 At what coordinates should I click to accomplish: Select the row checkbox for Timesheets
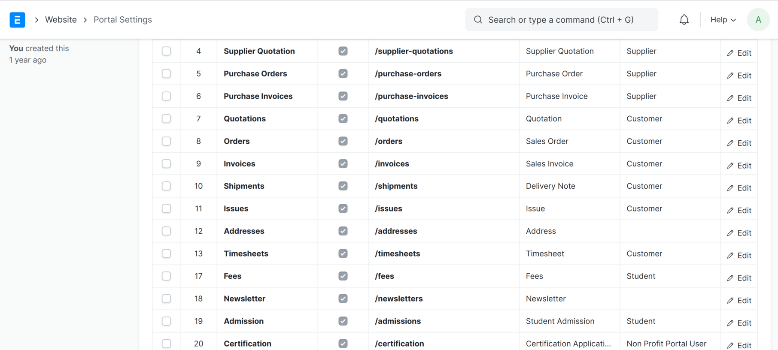point(166,253)
